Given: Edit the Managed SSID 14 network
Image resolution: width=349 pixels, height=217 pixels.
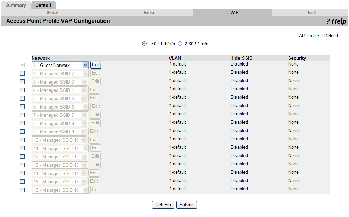Looking at the screenshot, I should tap(95, 173).
